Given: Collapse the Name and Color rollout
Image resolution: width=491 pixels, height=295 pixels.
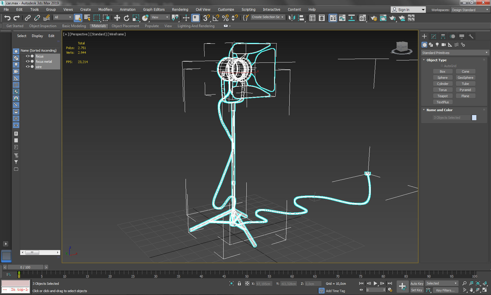Looking at the screenshot, I should point(424,110).
